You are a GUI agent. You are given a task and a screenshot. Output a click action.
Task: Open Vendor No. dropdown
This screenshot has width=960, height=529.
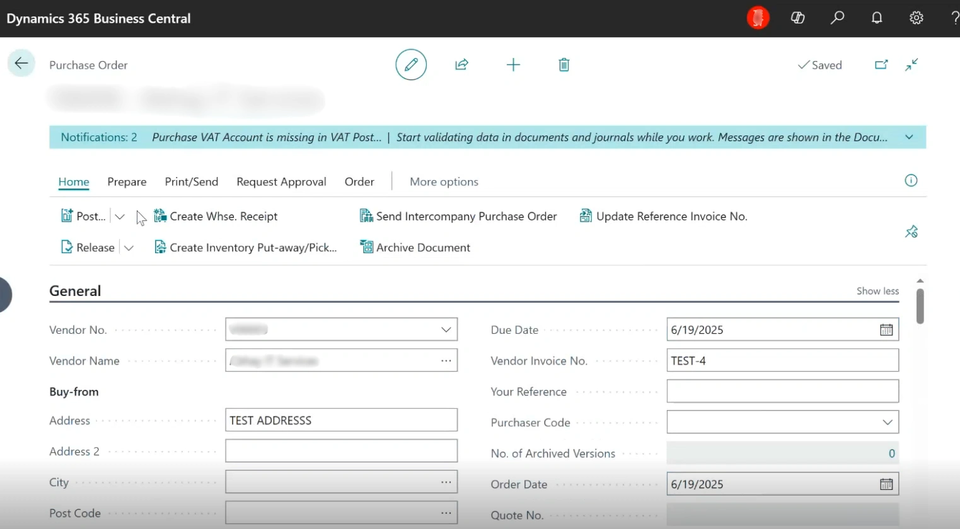(x=446, y=329)
